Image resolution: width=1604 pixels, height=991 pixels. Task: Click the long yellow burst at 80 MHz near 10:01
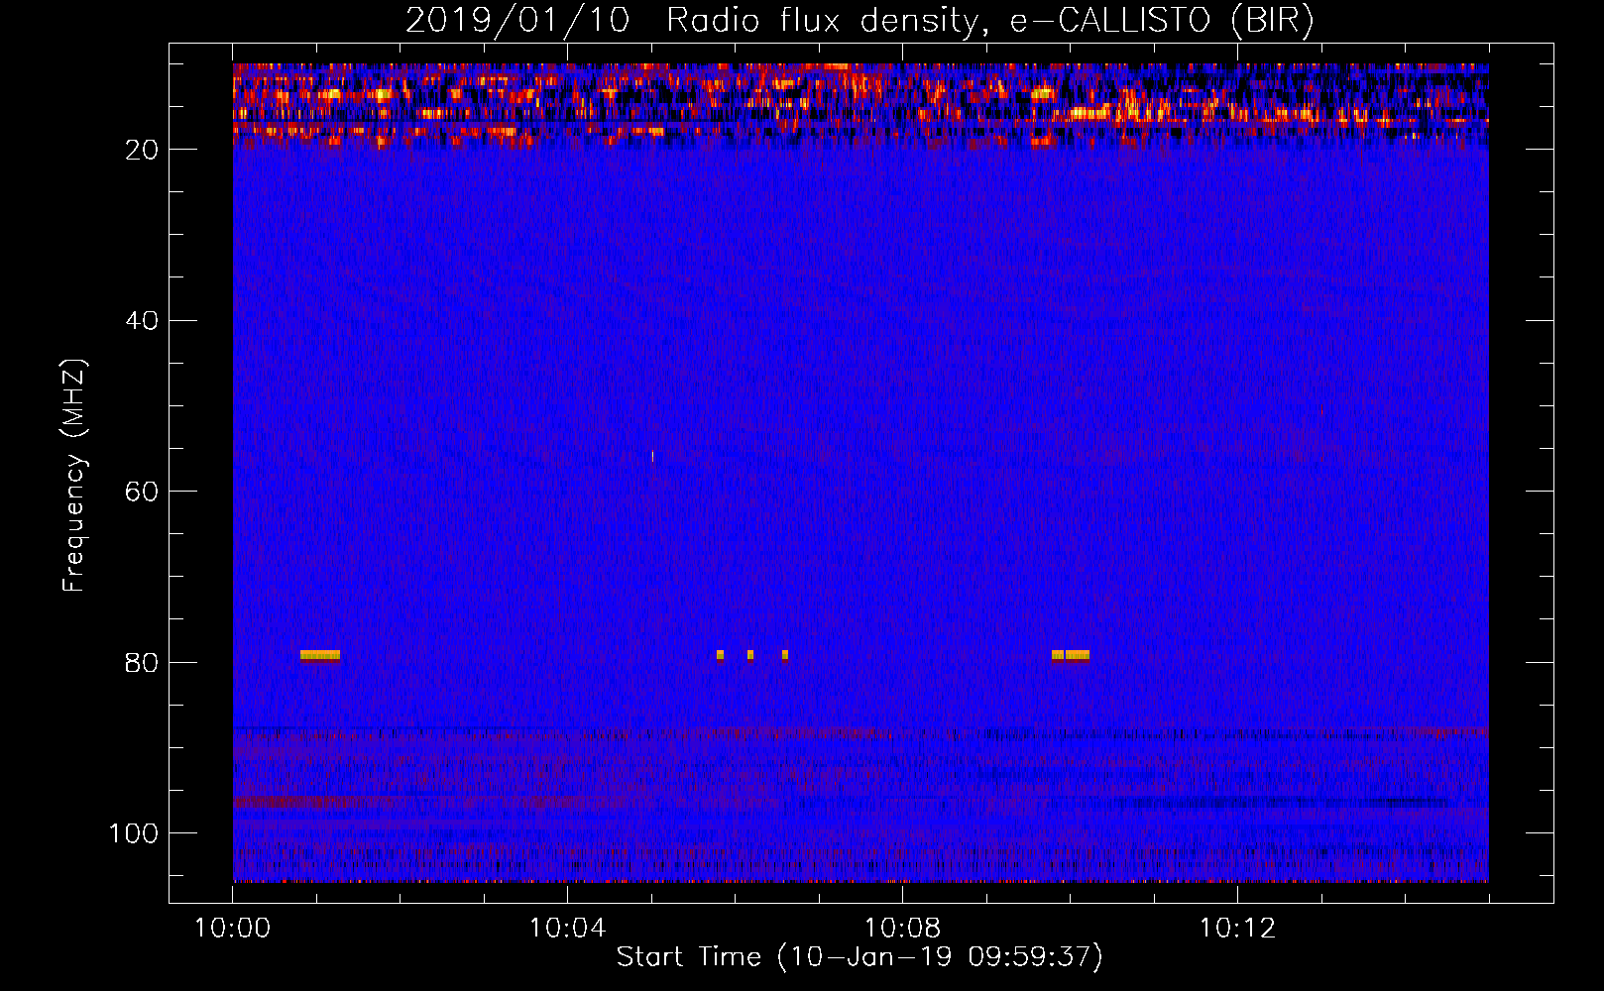point(320,655)
